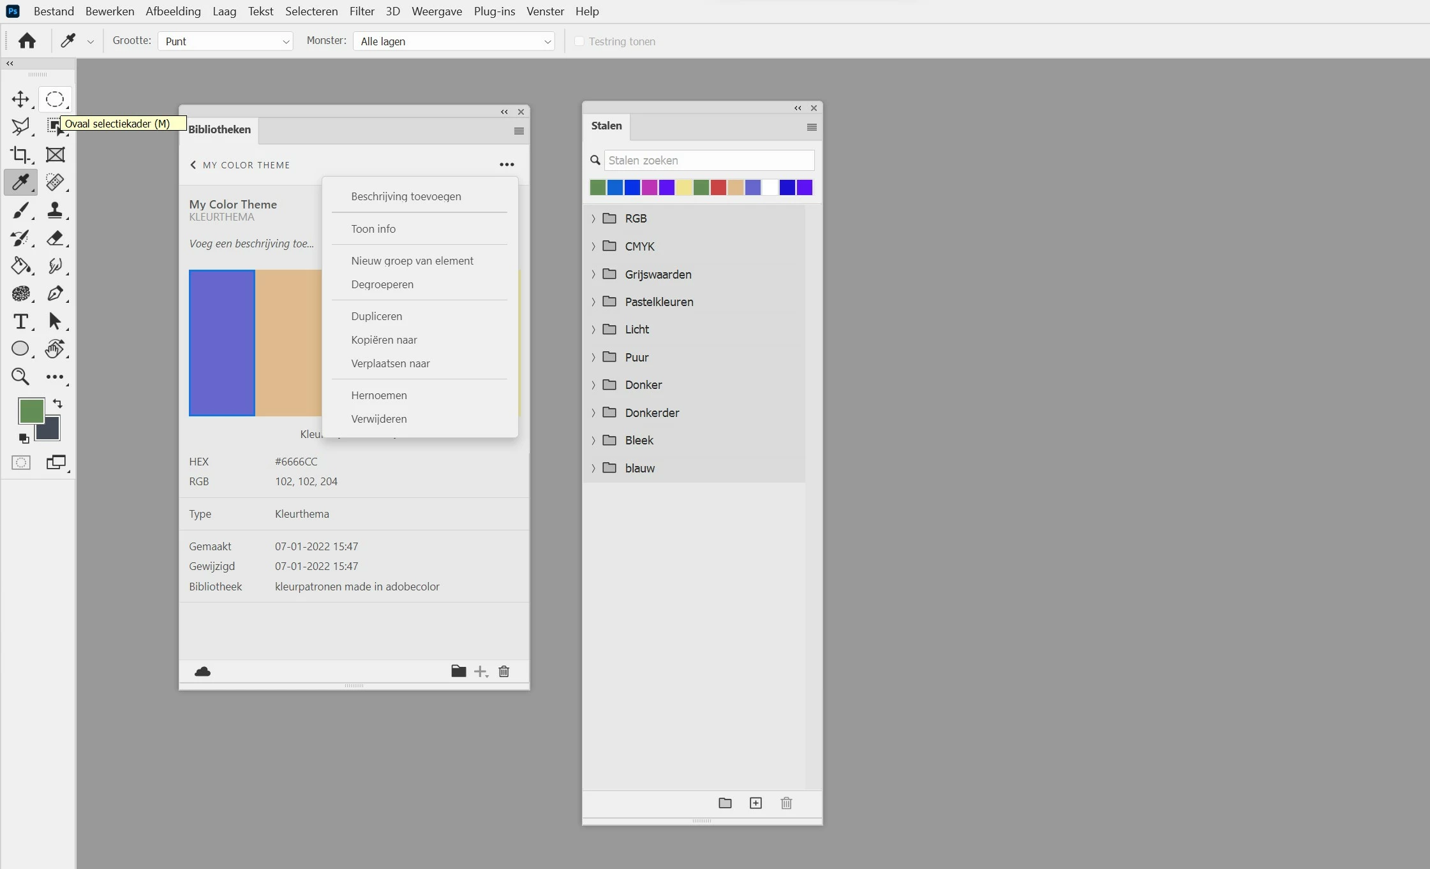Select the Crop tool
The image size is (1430, 869).
[x=20, y=154]
